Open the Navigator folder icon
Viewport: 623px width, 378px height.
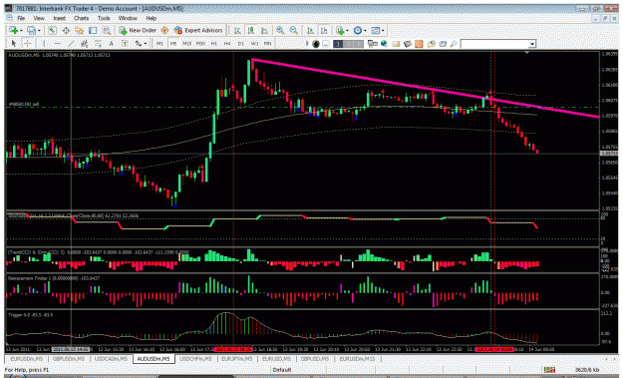tap(79, 30)
